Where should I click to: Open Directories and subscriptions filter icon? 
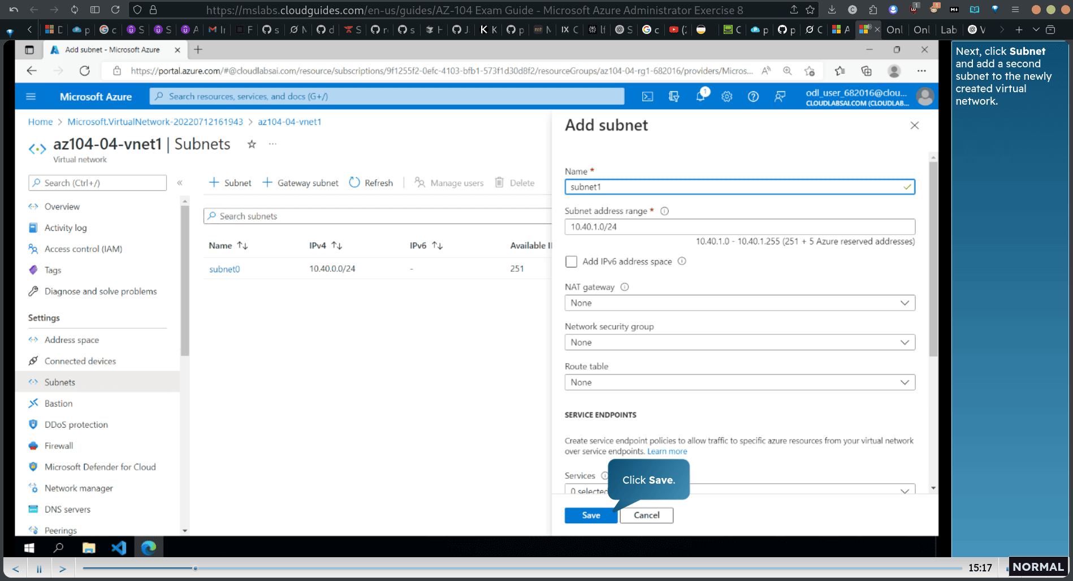674,97
